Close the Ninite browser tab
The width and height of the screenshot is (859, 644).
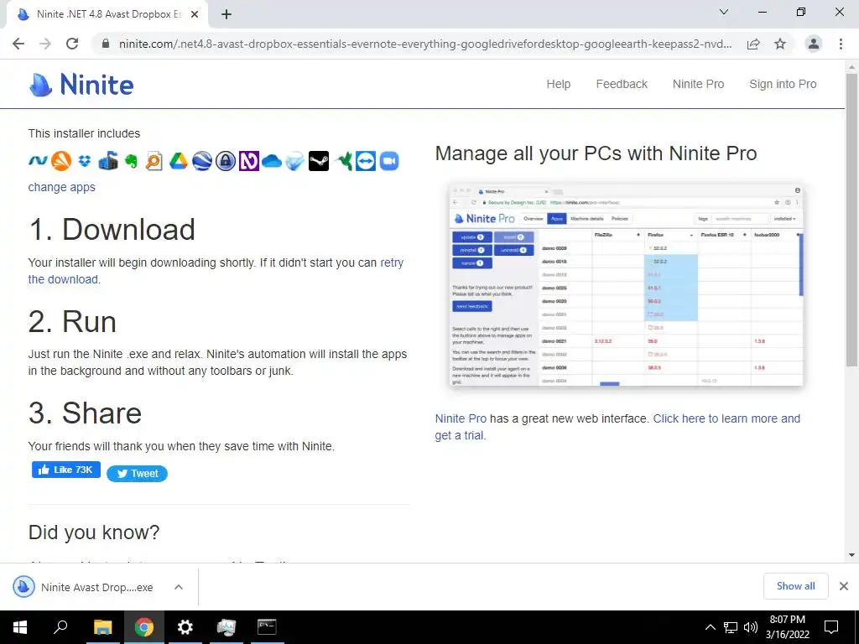pos(195,15)
